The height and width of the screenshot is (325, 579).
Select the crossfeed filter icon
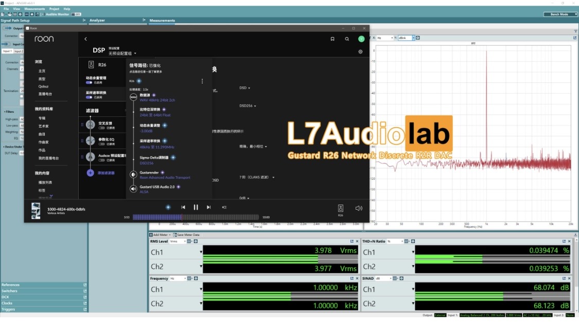click(x=91, y=125)
